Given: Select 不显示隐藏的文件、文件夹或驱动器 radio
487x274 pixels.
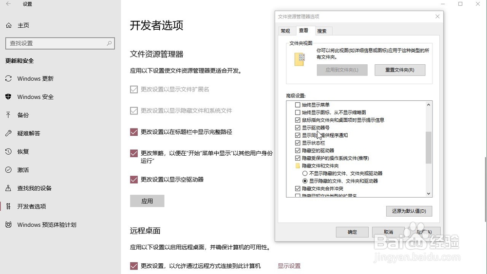Looking at the screenshot, I should tap(305, 173).
